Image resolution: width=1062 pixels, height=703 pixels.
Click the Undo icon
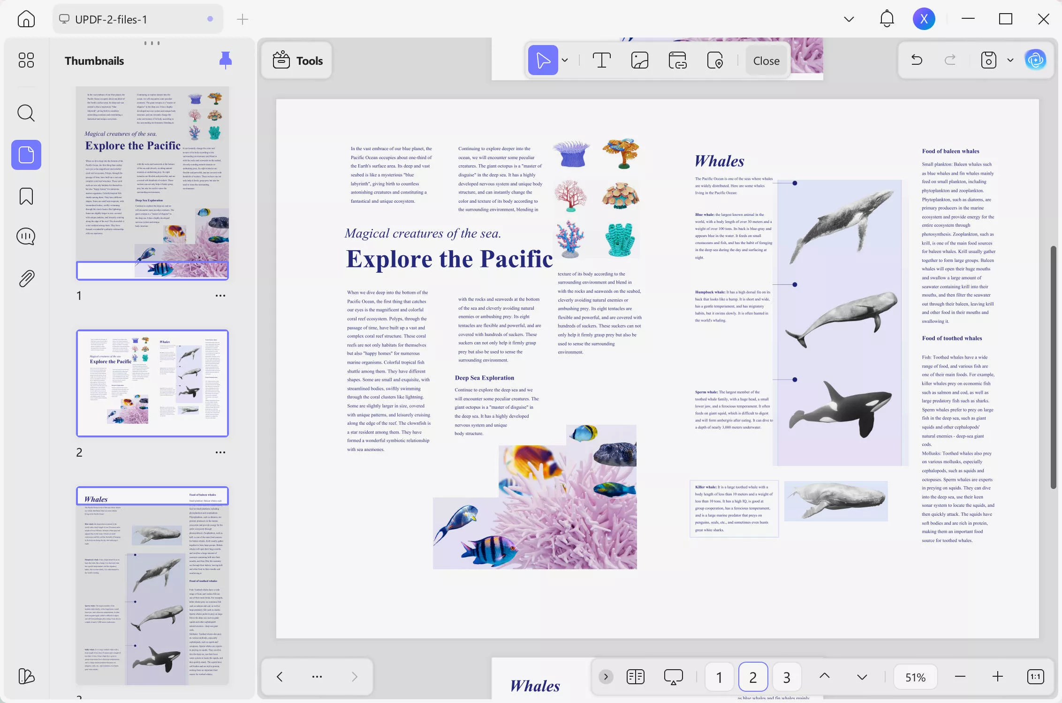pos(917,60)
